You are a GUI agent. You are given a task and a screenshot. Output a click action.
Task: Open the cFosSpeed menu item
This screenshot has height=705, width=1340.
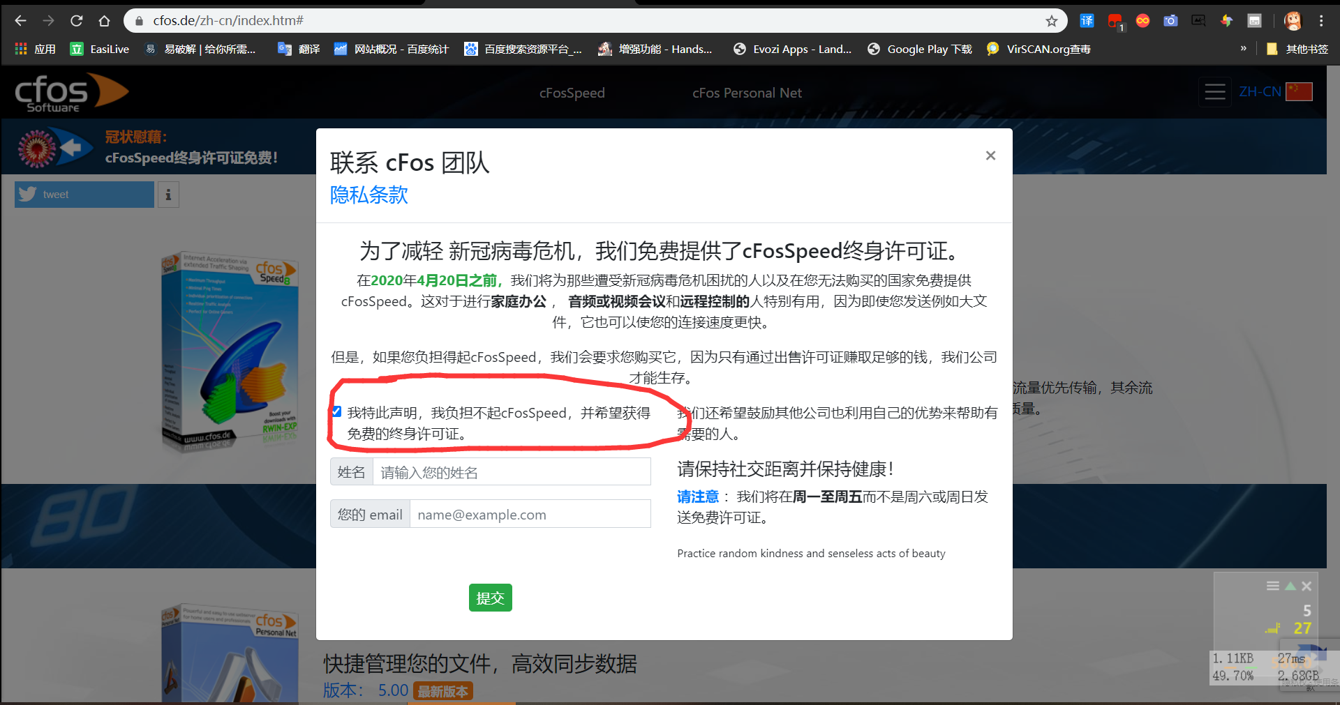click(572, 93)
